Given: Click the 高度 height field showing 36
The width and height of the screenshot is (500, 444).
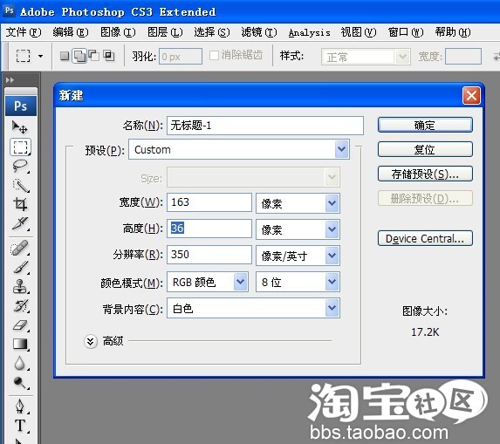Looking at the screenshot, I should click(209, 229).
